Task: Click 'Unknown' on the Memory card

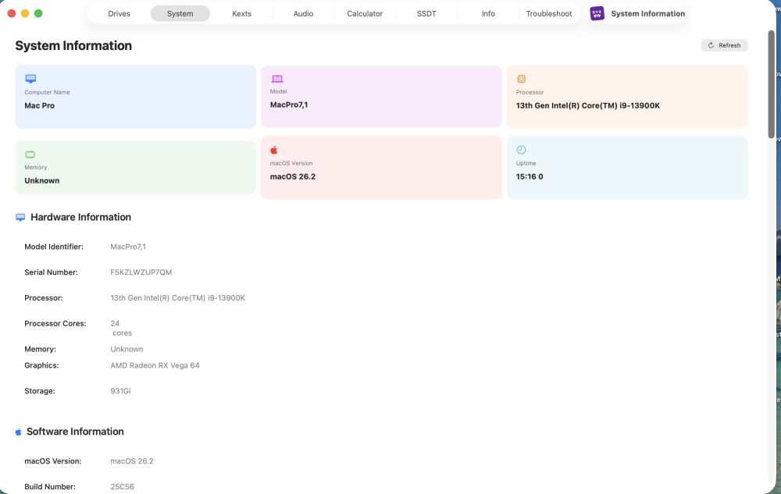Action: (x=42, y=180)
